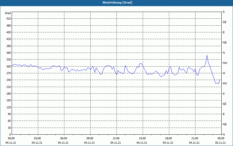This screenshot has width=233, height=146.
Task: Click the 03:00 time label
Action: tap(38, 138)
